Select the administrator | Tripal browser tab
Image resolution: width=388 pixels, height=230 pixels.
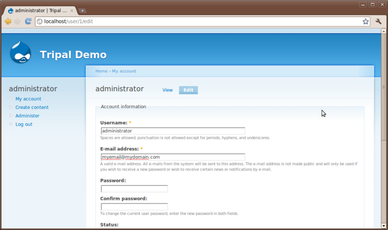[41, 11]
